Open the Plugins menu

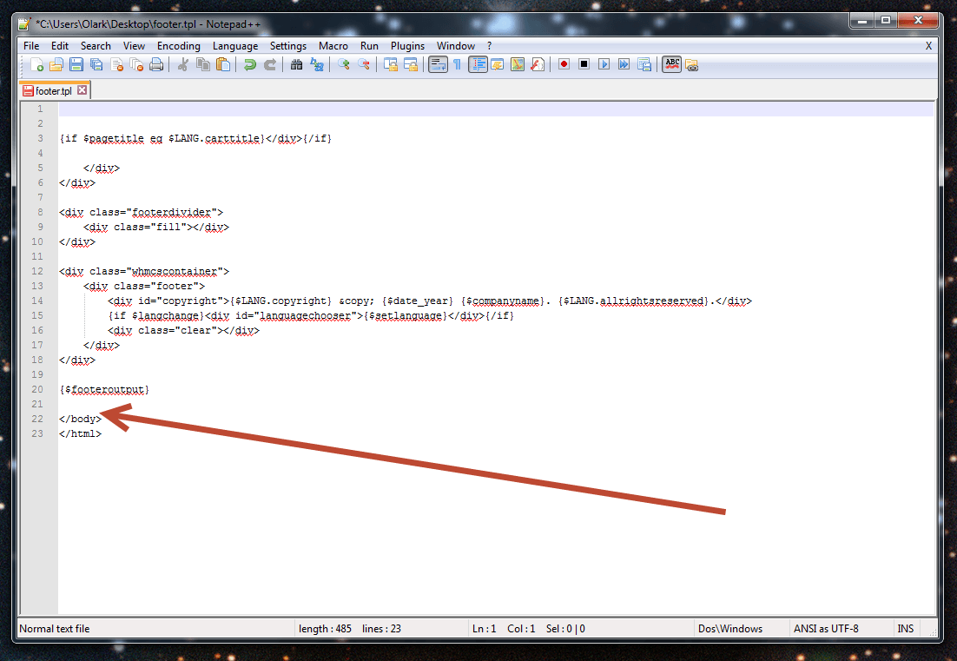(406, 45)
